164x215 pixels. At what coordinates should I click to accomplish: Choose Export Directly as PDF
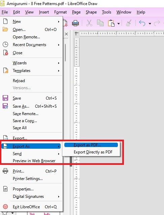tap(91, 152)
